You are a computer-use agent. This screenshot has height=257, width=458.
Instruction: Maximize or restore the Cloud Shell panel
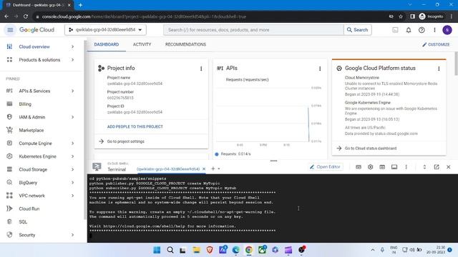[x=424, y=167]
